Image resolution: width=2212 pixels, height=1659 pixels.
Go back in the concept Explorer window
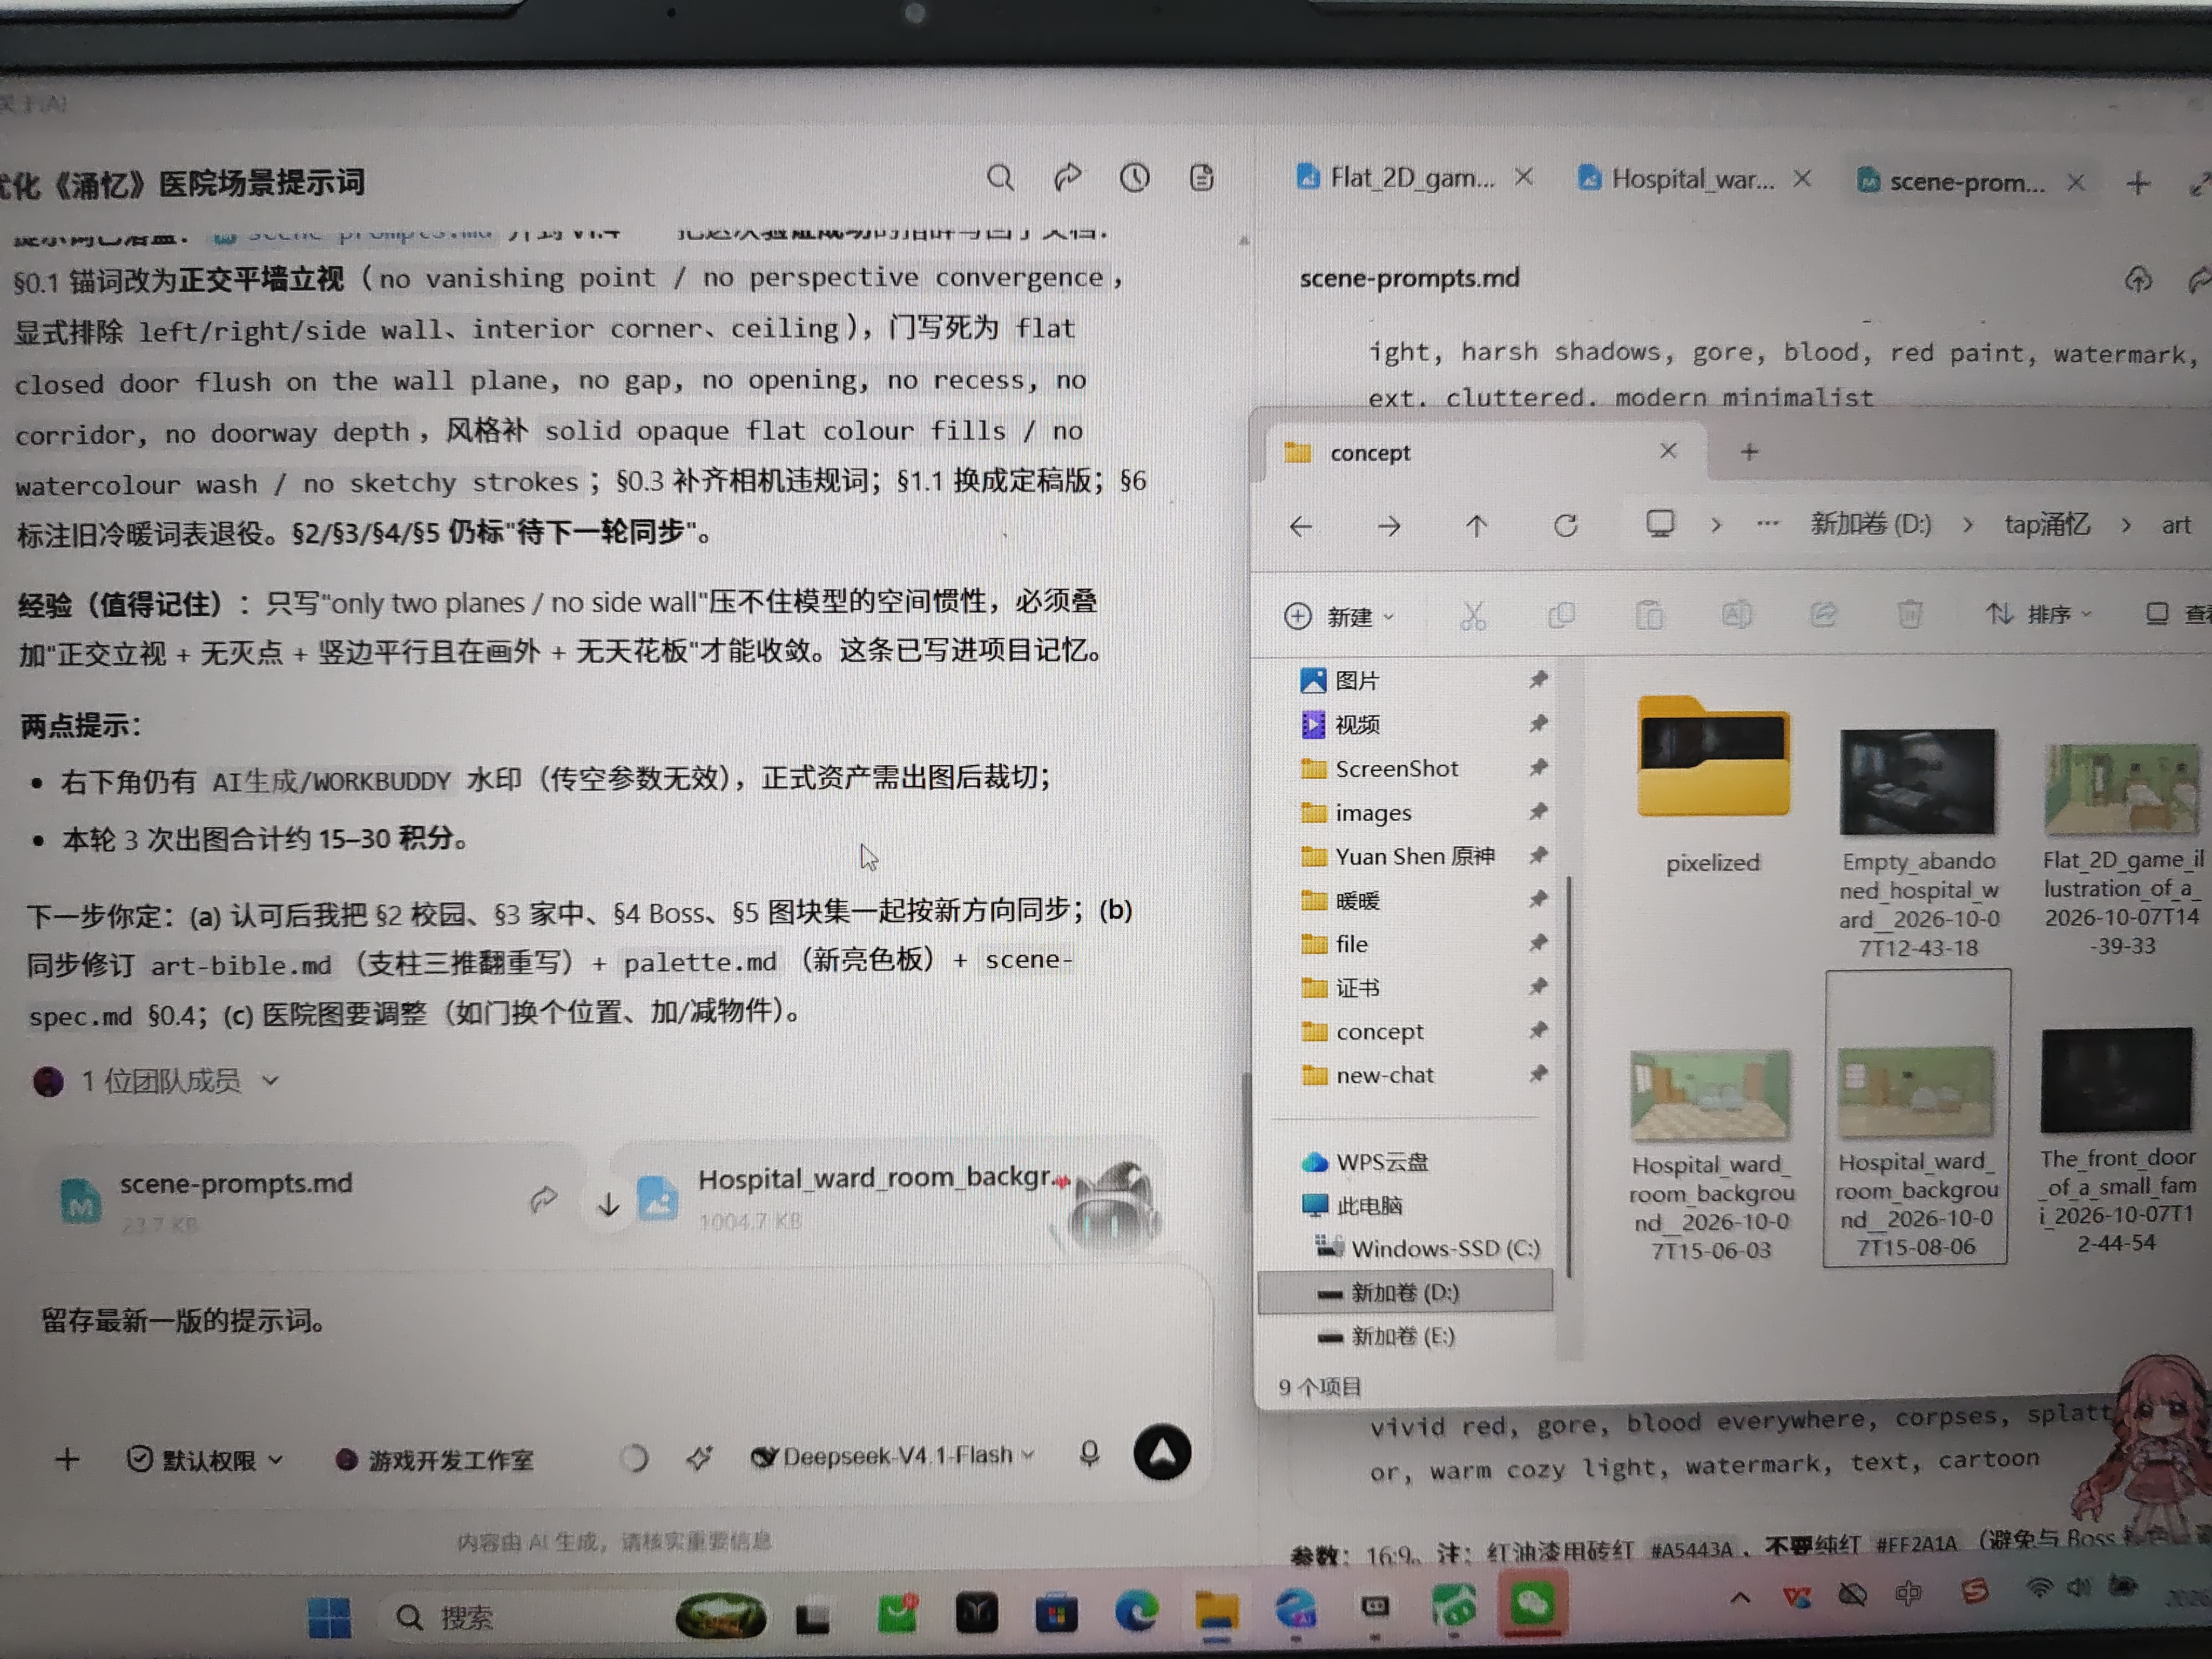tap(1300, 526)
